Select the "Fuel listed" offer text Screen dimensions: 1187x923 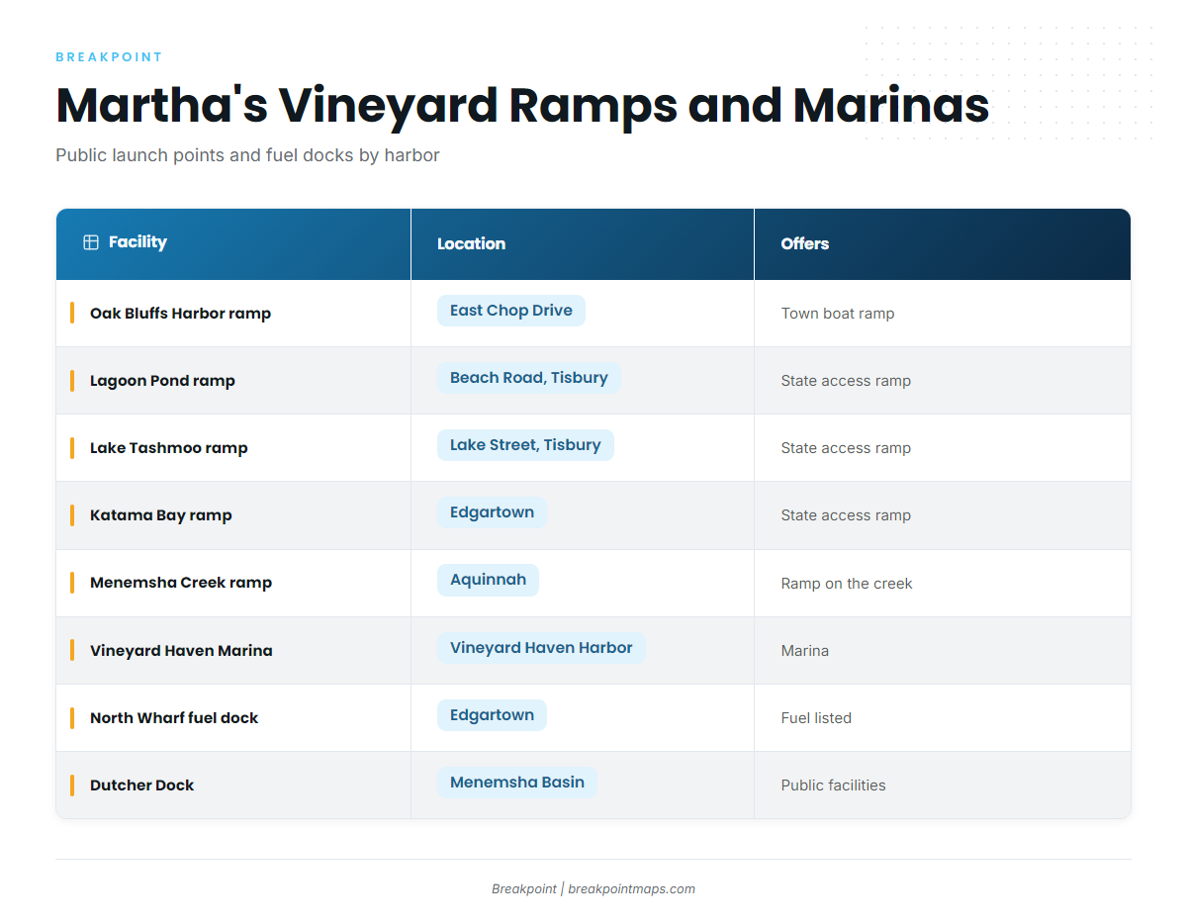click(x=816, y=718)
